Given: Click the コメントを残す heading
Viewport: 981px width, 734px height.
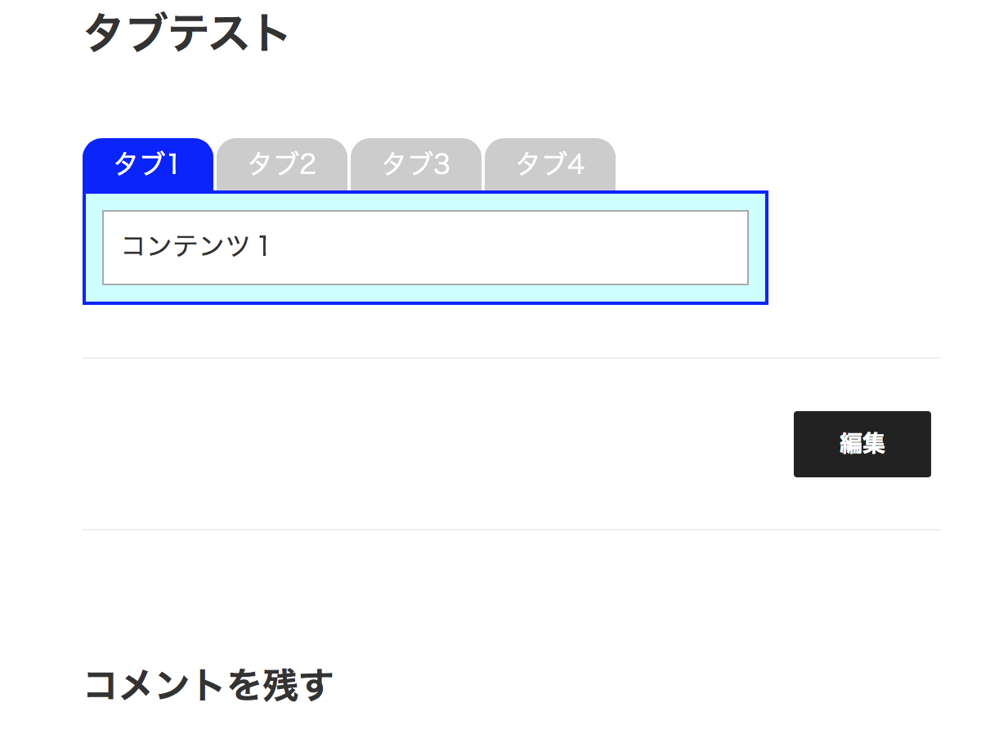Looking at the screenshot, I should pyautogui.click(x=208, y=685).
